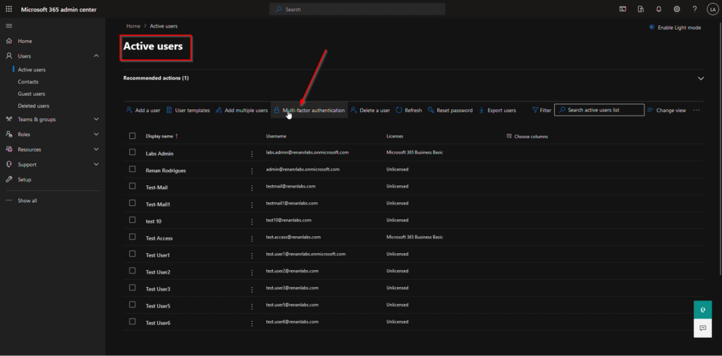Screen dimensions: 722x356
Task: Check the test 10 row checkbox
Action: tap(133, 220)
